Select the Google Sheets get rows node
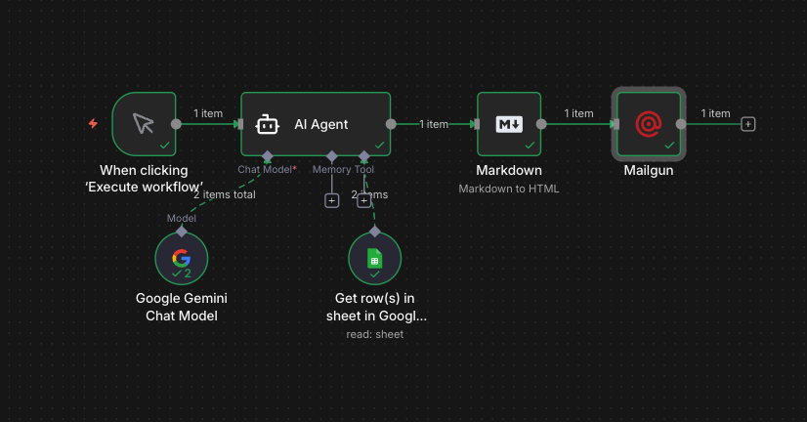 (x=375, y=259)
